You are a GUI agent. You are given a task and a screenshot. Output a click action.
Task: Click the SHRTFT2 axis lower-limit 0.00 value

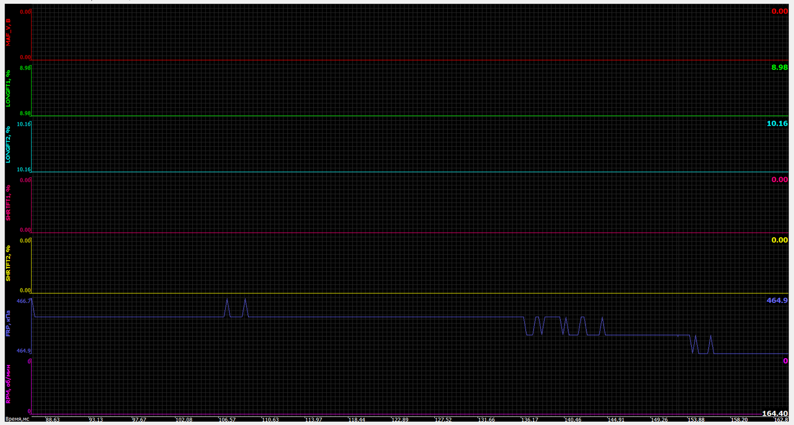tap(25, 290)
